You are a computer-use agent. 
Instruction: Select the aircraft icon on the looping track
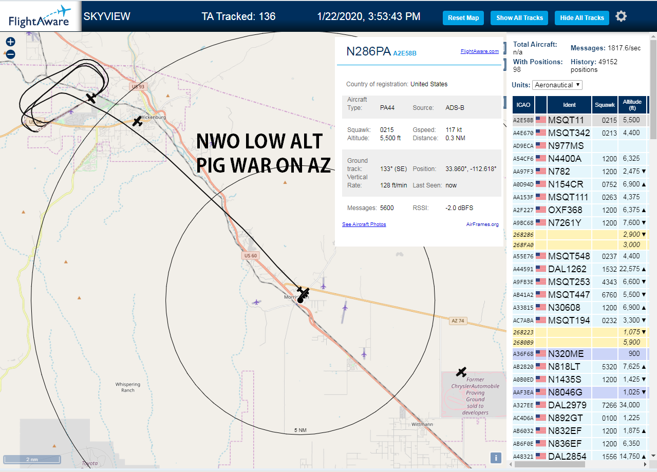91,97
